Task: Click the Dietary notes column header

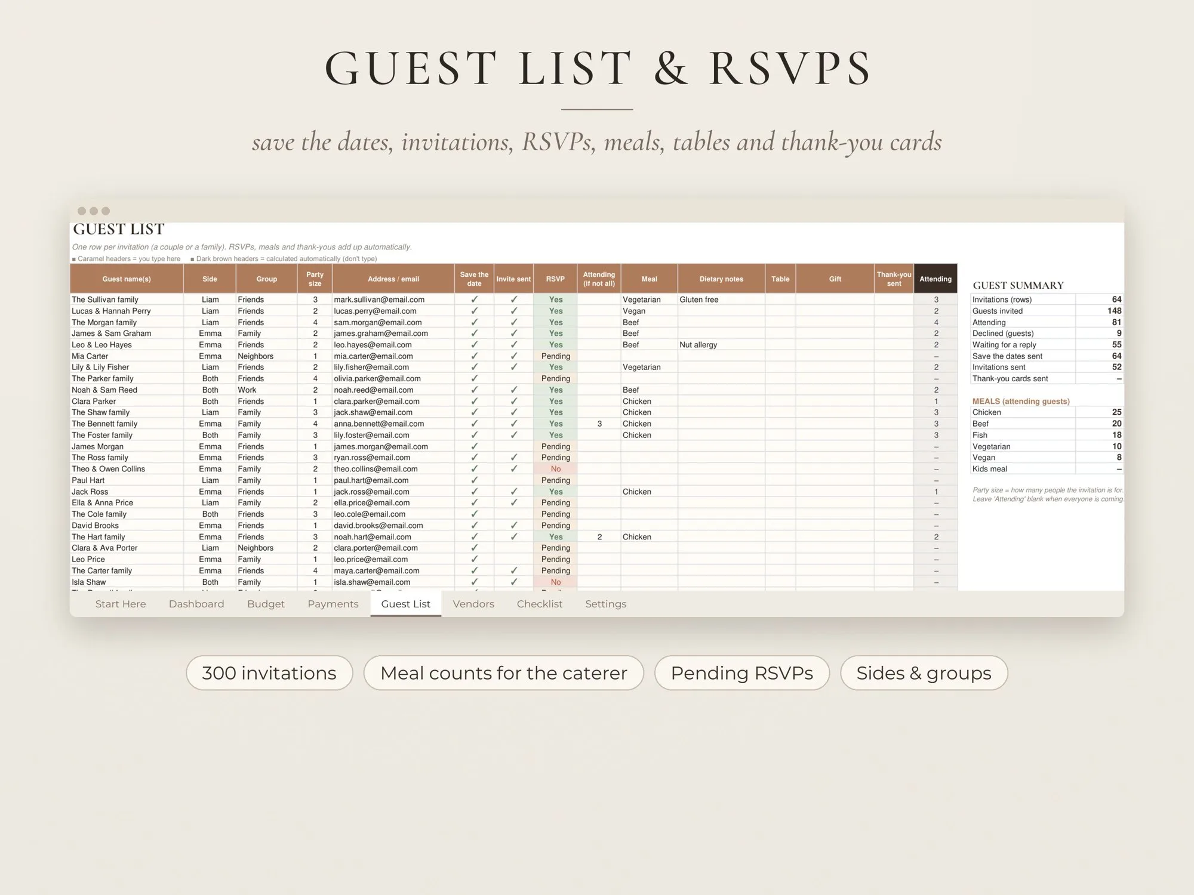Action: coord(721,279)
